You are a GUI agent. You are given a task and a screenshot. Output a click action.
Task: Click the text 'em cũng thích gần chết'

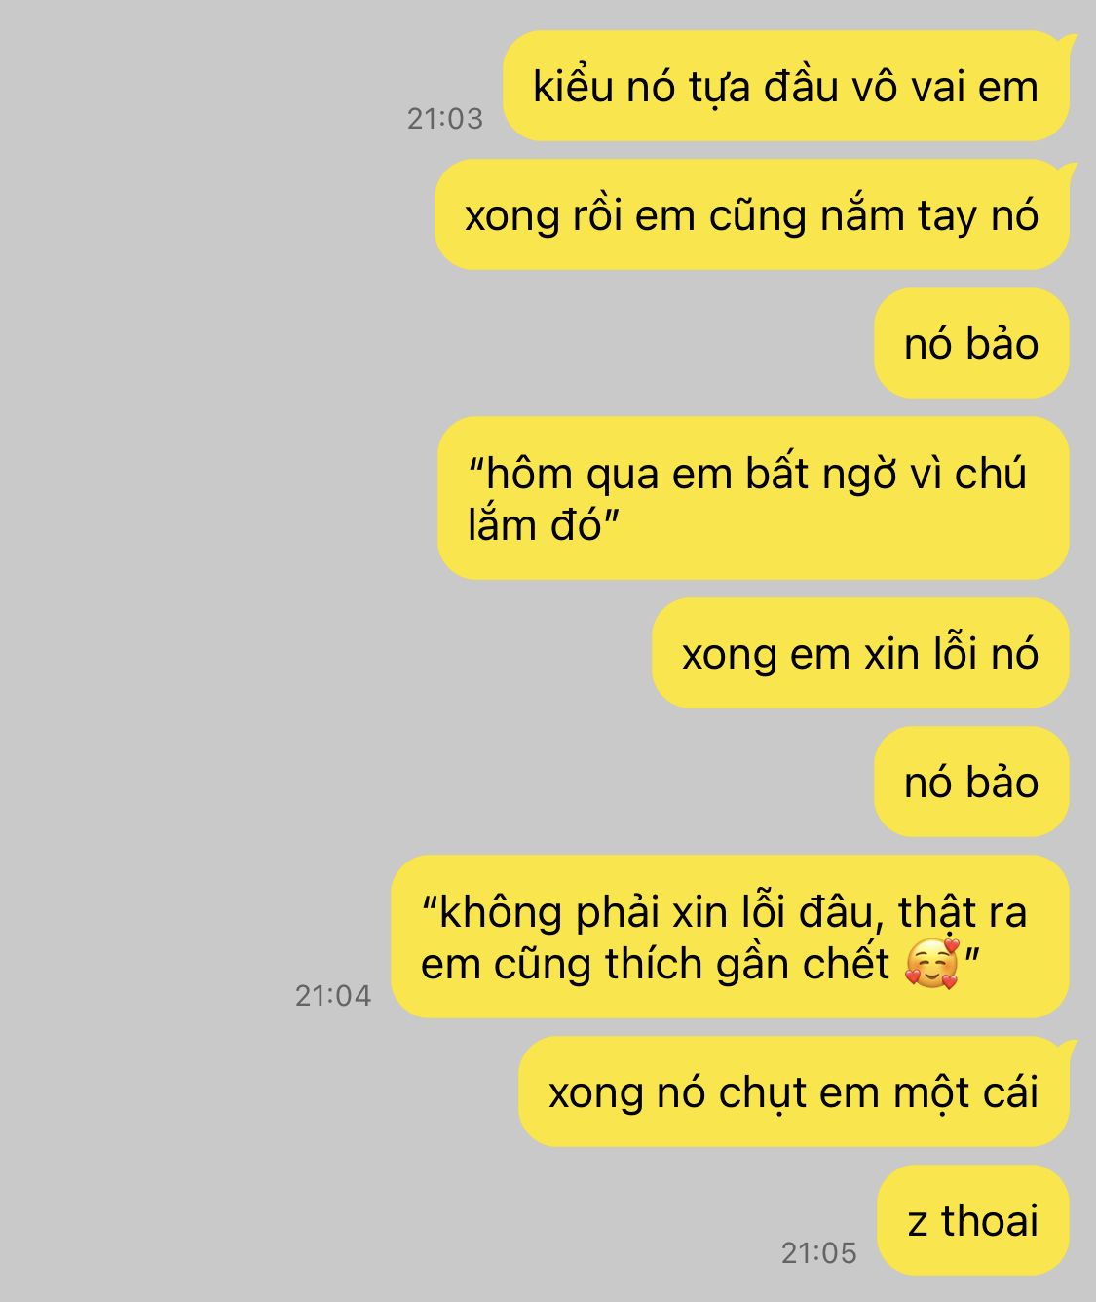[x=655, y=964]
